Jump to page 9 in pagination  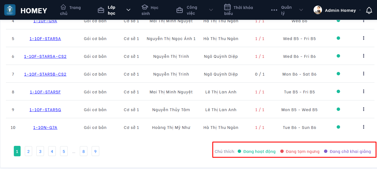(x=95, y=152)
